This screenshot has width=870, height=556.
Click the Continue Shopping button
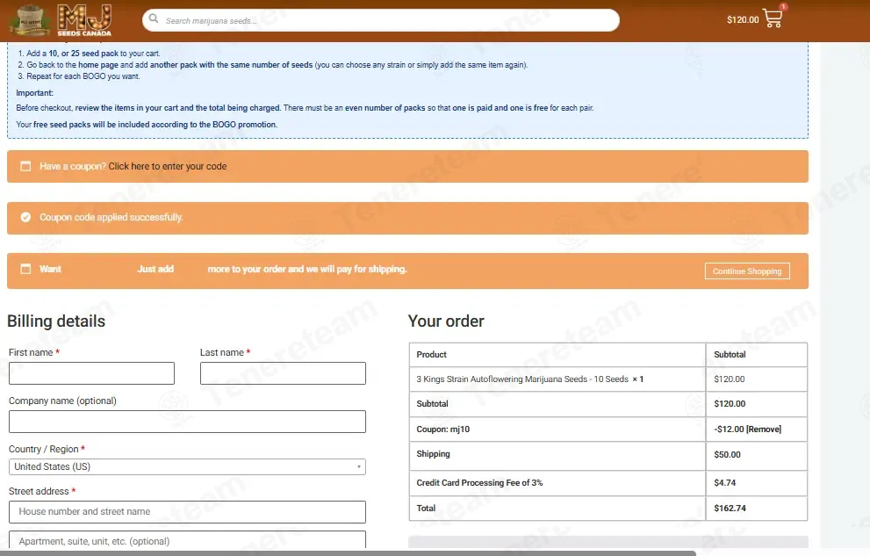point(747,271)
